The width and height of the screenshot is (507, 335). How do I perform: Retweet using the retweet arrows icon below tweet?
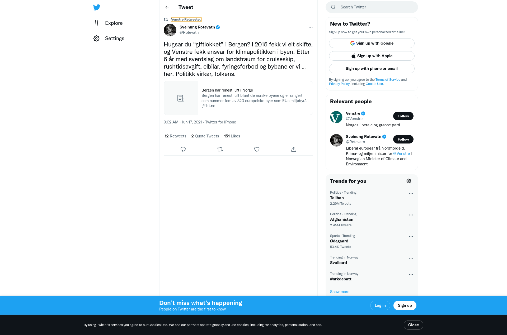[x=220, y=149]
